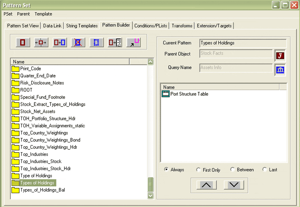Image resolution: width=300 pixels, height=207 pixels.
Task: Select Top_Country_Weightings_Hdr pattern
Action: pos(49,147)
